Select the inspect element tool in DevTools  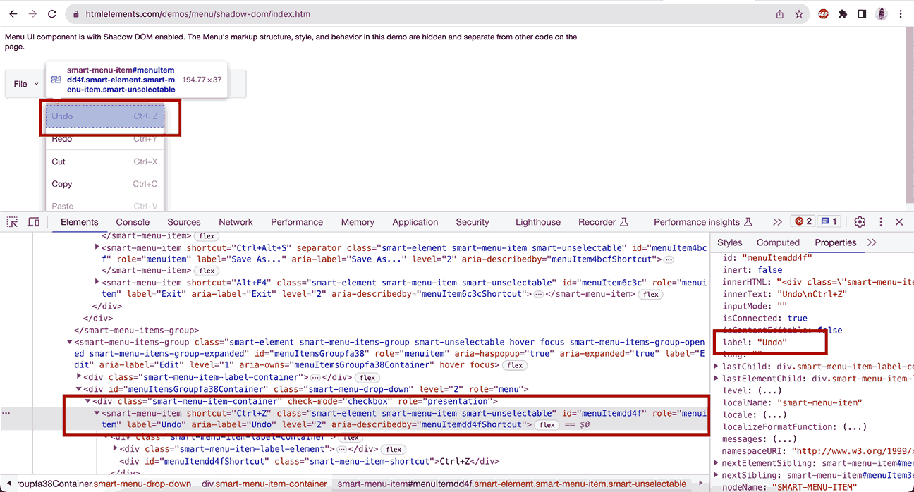point(11,222)
